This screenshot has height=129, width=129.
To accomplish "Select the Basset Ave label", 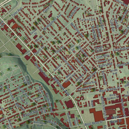I will pyautogui.click(x=31, y=114).
